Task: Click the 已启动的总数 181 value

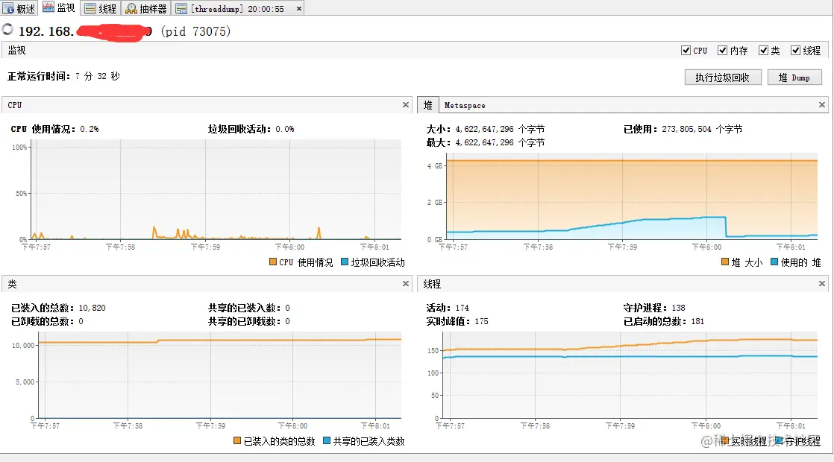Action: click(x=697, y=321)
